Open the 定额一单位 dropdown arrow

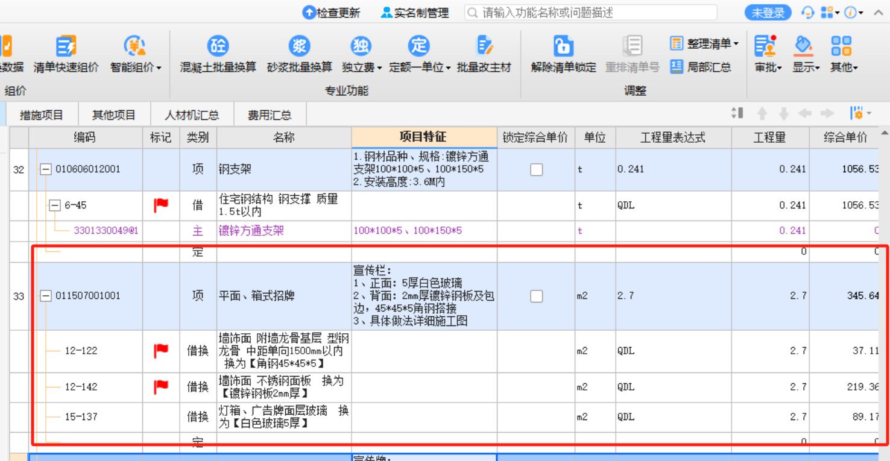[x=448, y=68]
